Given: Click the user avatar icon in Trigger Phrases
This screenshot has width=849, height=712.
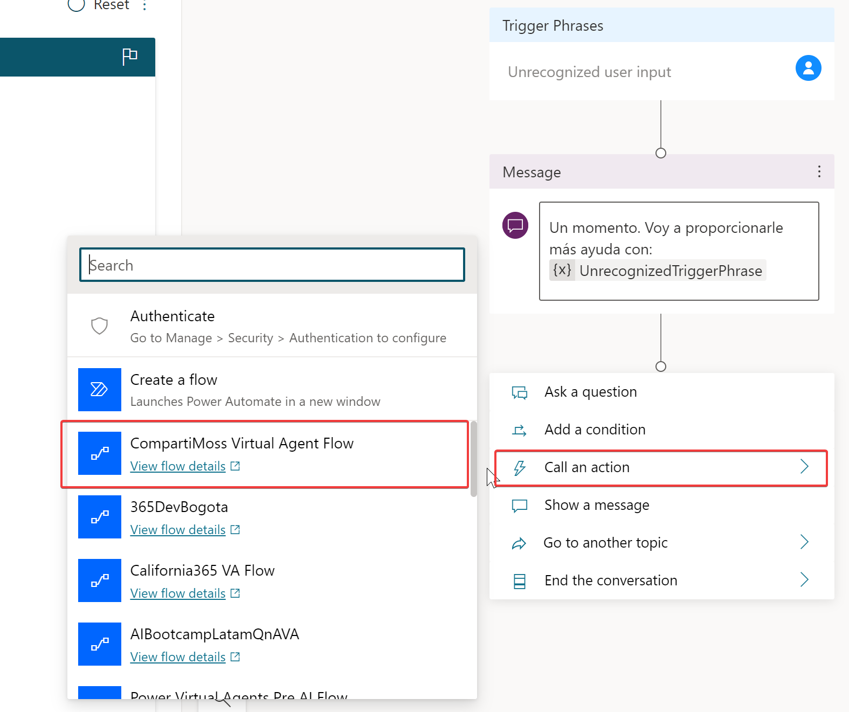Looking at the screenshot, I should coord(808,68).
